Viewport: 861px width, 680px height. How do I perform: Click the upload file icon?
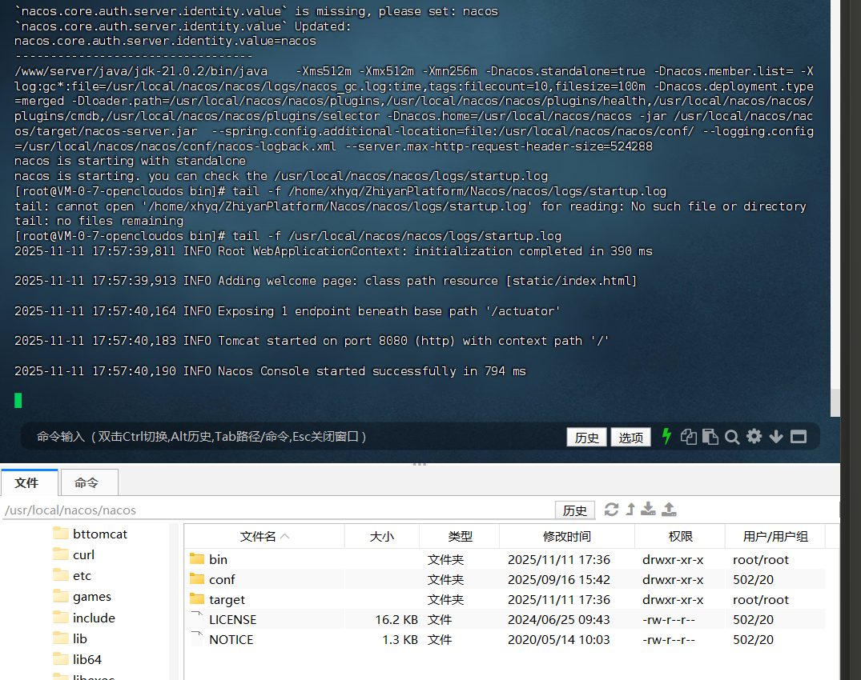point(670,510)
